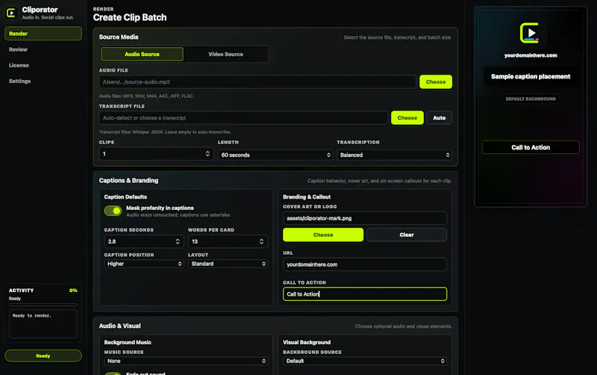This screenshot has height=375, width=597.
Task: Choose a transcript file with the Choose button
Action: (407, 118)
